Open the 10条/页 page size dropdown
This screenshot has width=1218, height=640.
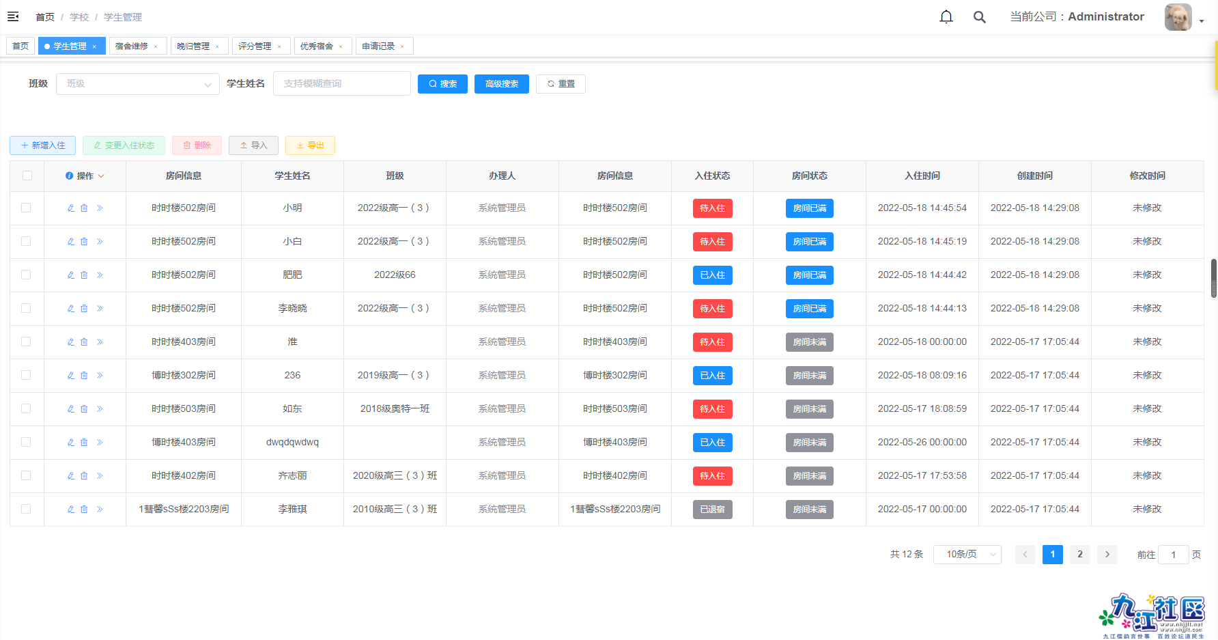pos(967,555)
